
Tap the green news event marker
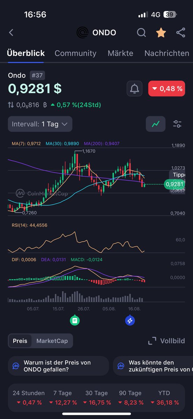75,320
